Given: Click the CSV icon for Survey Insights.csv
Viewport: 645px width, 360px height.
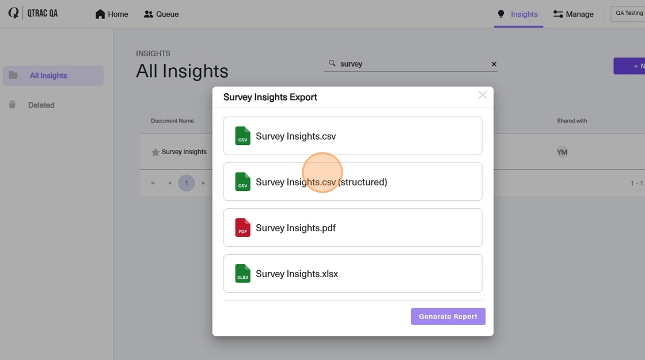Looking at the screenshot, I should click(x=242, y=136).
